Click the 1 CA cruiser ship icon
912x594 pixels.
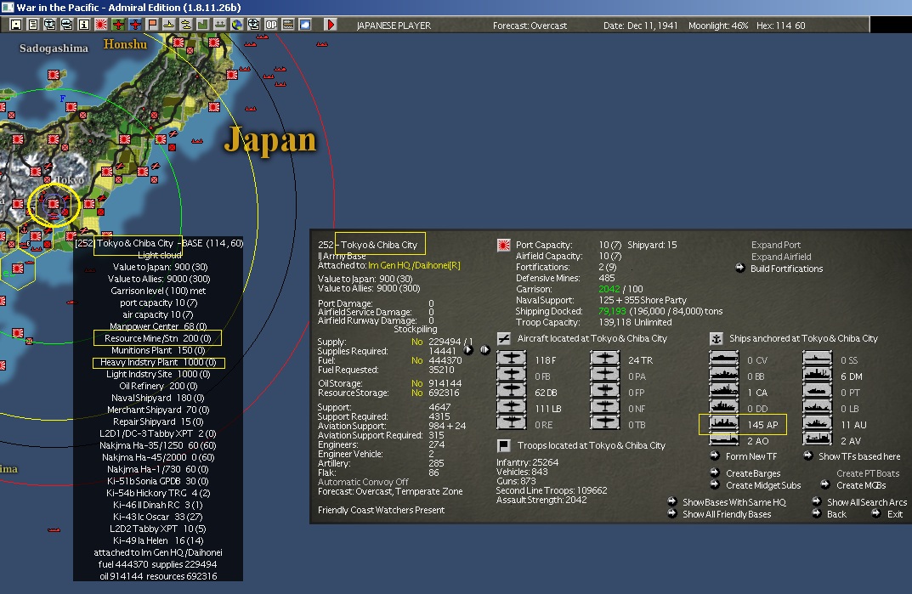pyautogui.click(x=724, y=392)
